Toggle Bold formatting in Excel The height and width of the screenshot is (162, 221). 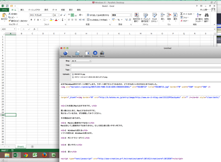tap(31, 20)
